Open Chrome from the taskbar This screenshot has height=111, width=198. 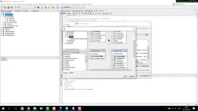[x=28, y=108]
